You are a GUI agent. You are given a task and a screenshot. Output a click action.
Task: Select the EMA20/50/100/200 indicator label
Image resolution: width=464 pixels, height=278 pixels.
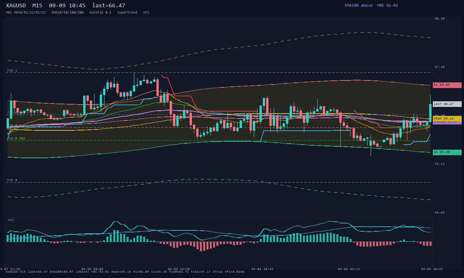[68, 13]
